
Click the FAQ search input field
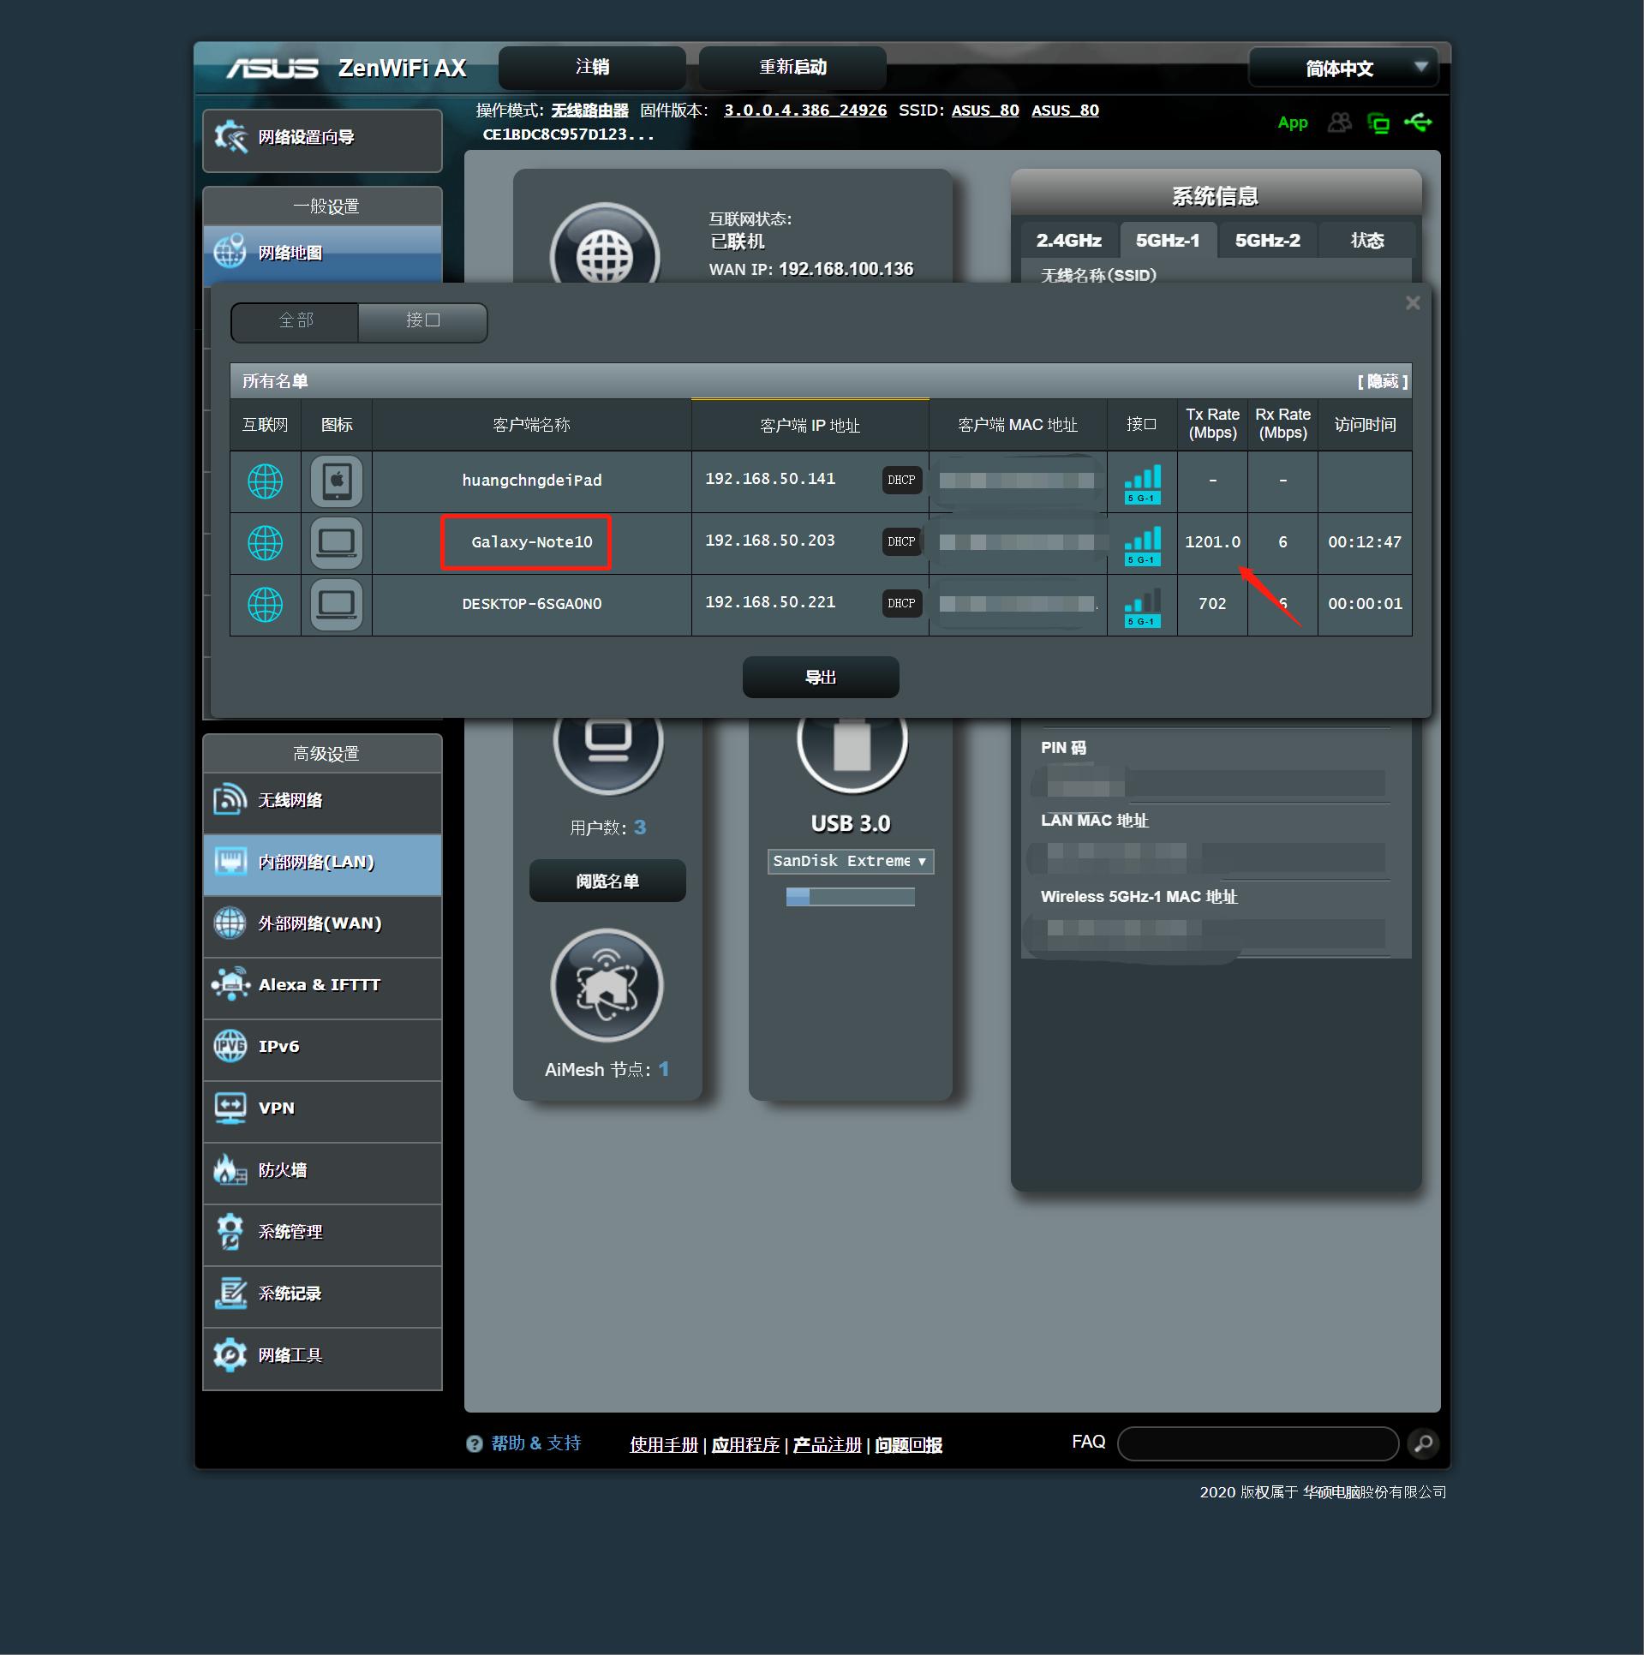1258,1443
